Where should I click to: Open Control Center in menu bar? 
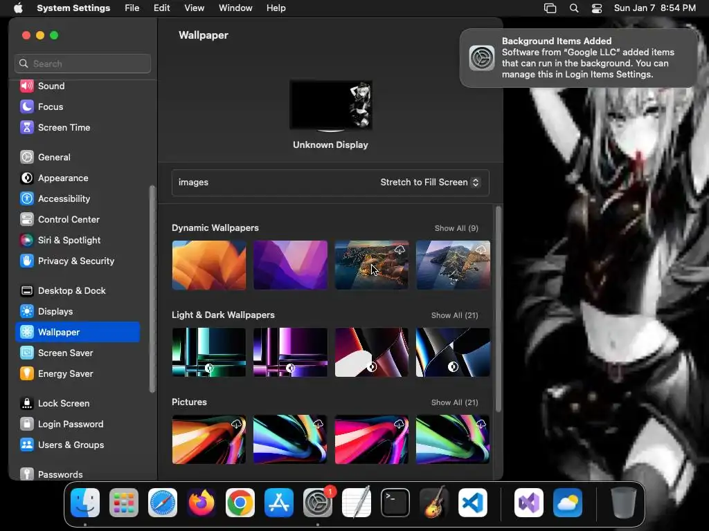[597, 8]
